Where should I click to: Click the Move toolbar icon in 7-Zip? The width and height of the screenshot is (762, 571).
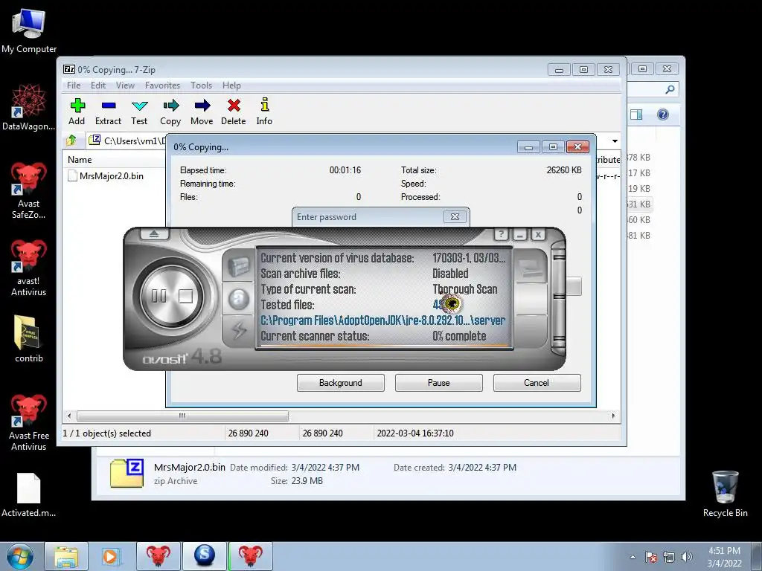tap(202, 112)
